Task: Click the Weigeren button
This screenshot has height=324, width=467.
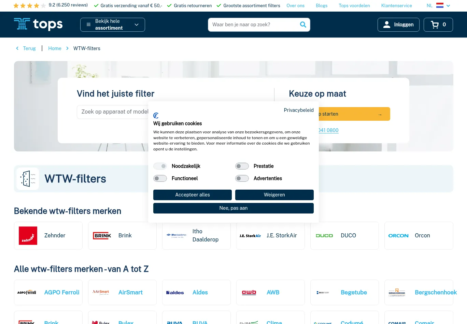Action: click(274, 195)
